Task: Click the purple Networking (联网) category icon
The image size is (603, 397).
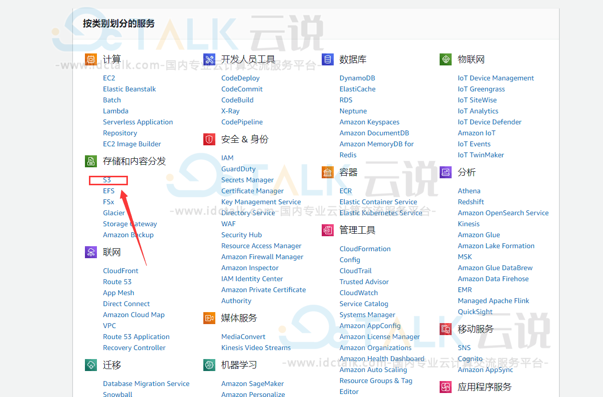Action: coord(91,252)
